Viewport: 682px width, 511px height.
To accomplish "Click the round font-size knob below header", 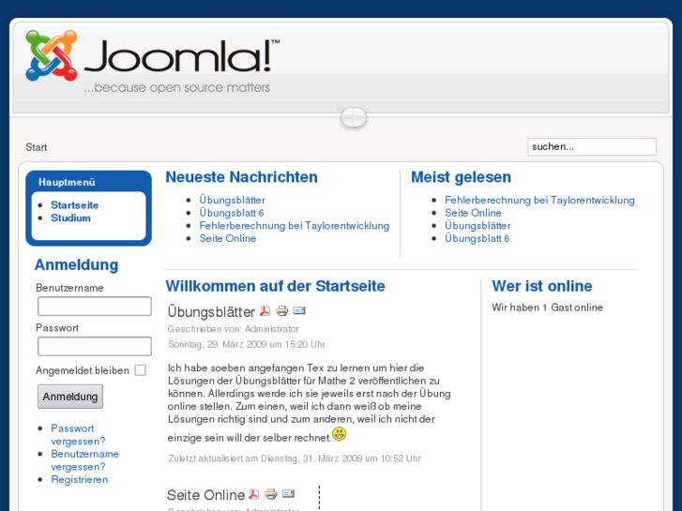I will tap(354, 117).
